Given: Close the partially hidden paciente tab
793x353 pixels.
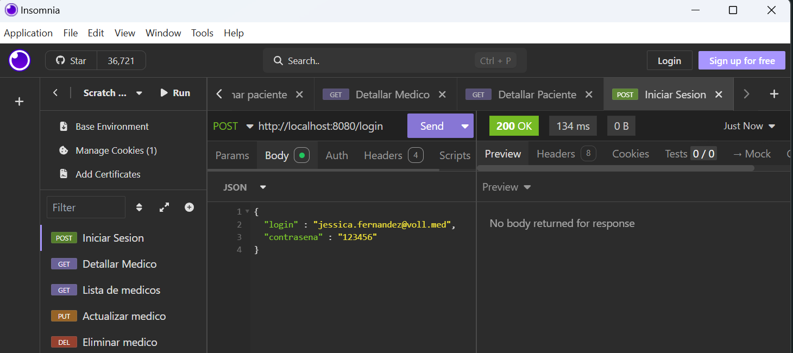Looking at the screenshot, I should (299, 94).
